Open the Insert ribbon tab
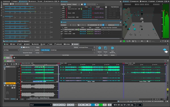 [x=27, y=44]
